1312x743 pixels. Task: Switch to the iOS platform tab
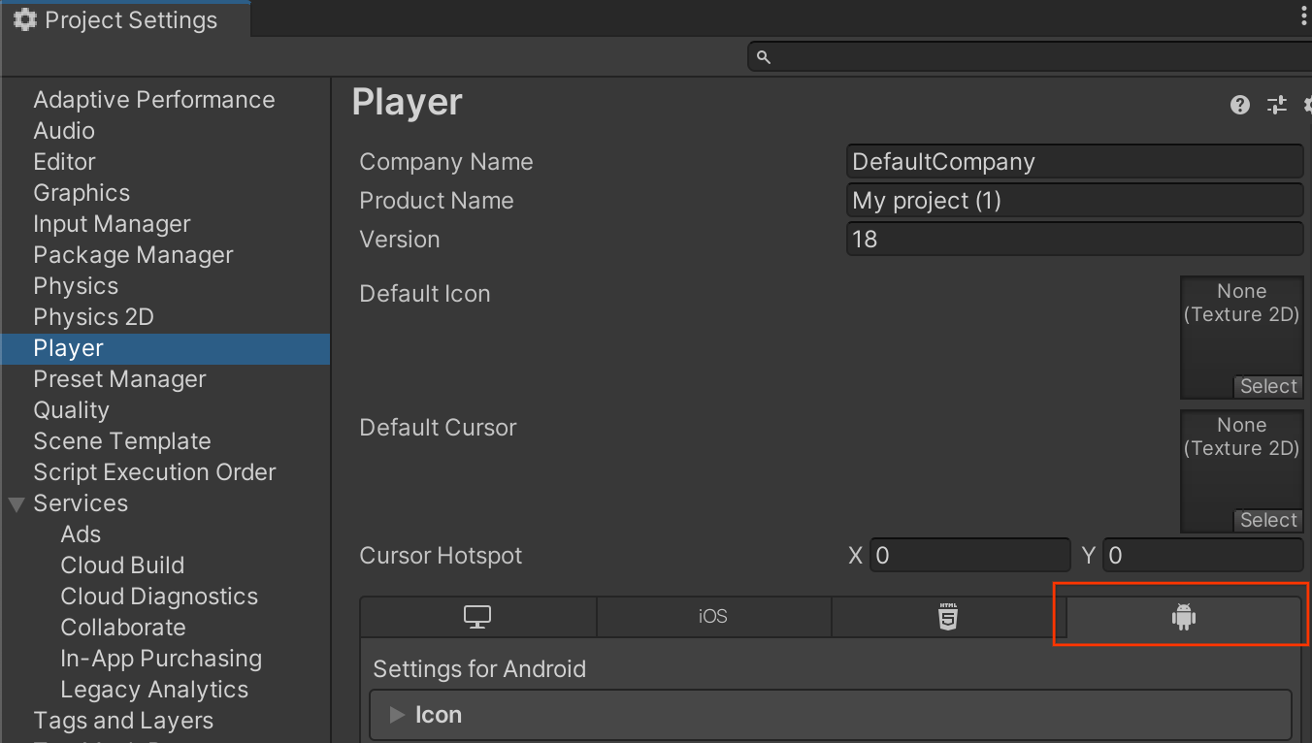(x=712, y=617)
